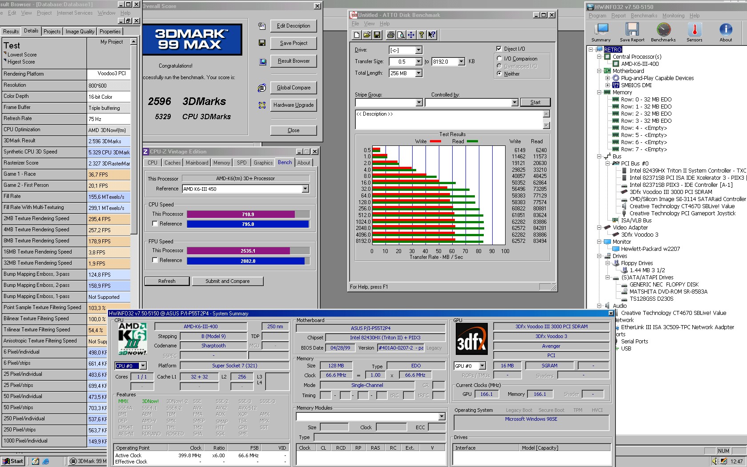Click the icon beside Hardware Upgrade button
The height and width of the screenshot is (467, 747).
coord(262,105)
